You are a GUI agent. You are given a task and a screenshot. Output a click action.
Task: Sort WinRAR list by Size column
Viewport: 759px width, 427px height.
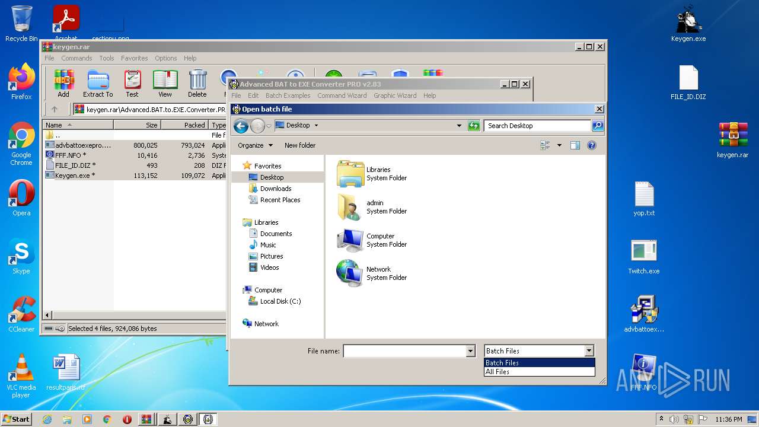pyautogui.click(x=137, y=125)
